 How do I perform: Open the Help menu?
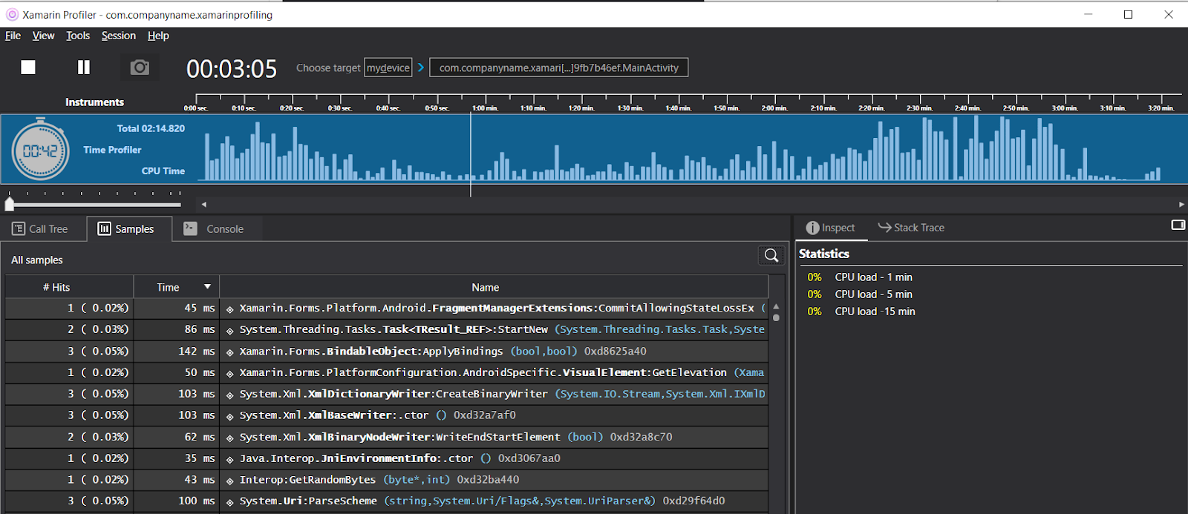point(158,36)
